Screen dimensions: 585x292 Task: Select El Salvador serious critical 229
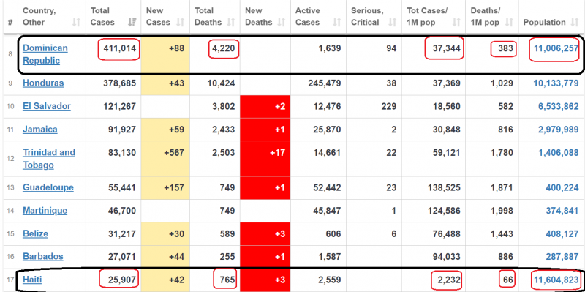(389, 106)
